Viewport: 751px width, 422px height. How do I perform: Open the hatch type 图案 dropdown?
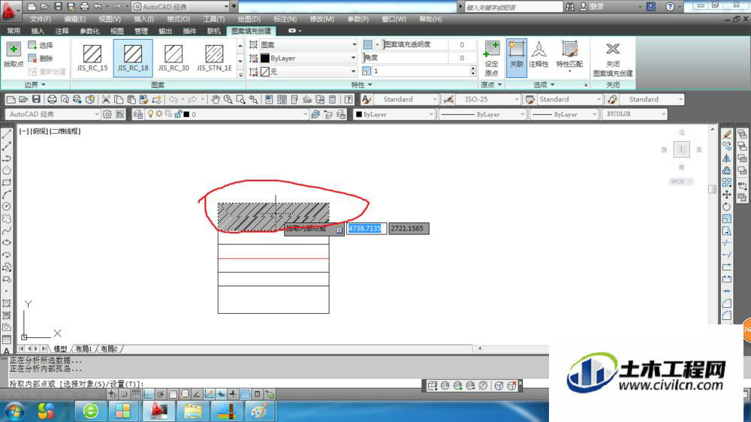(x=309, y=44)
